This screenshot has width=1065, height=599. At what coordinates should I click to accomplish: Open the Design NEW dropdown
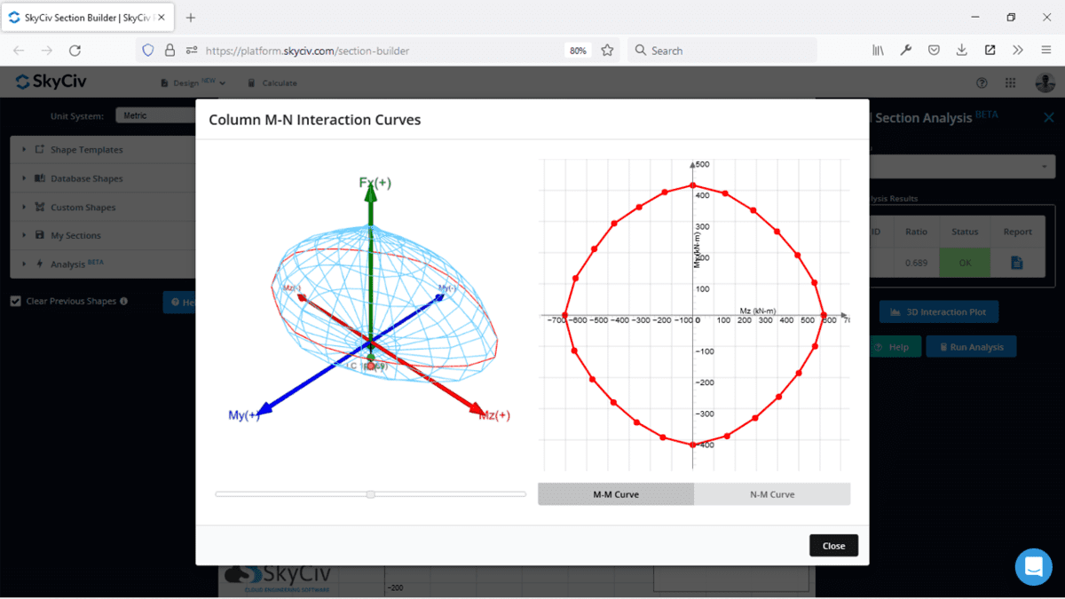coord(191,83)
